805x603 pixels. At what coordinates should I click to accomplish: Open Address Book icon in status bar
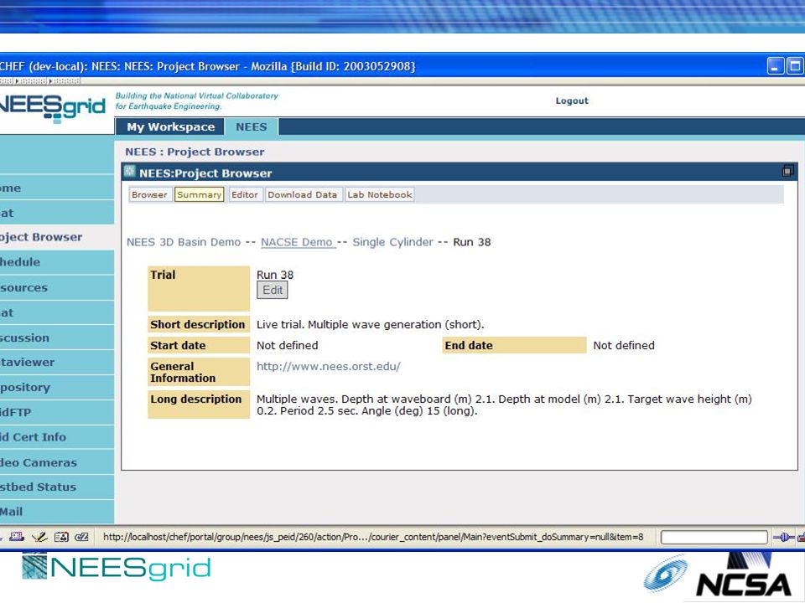coord(61,537)
